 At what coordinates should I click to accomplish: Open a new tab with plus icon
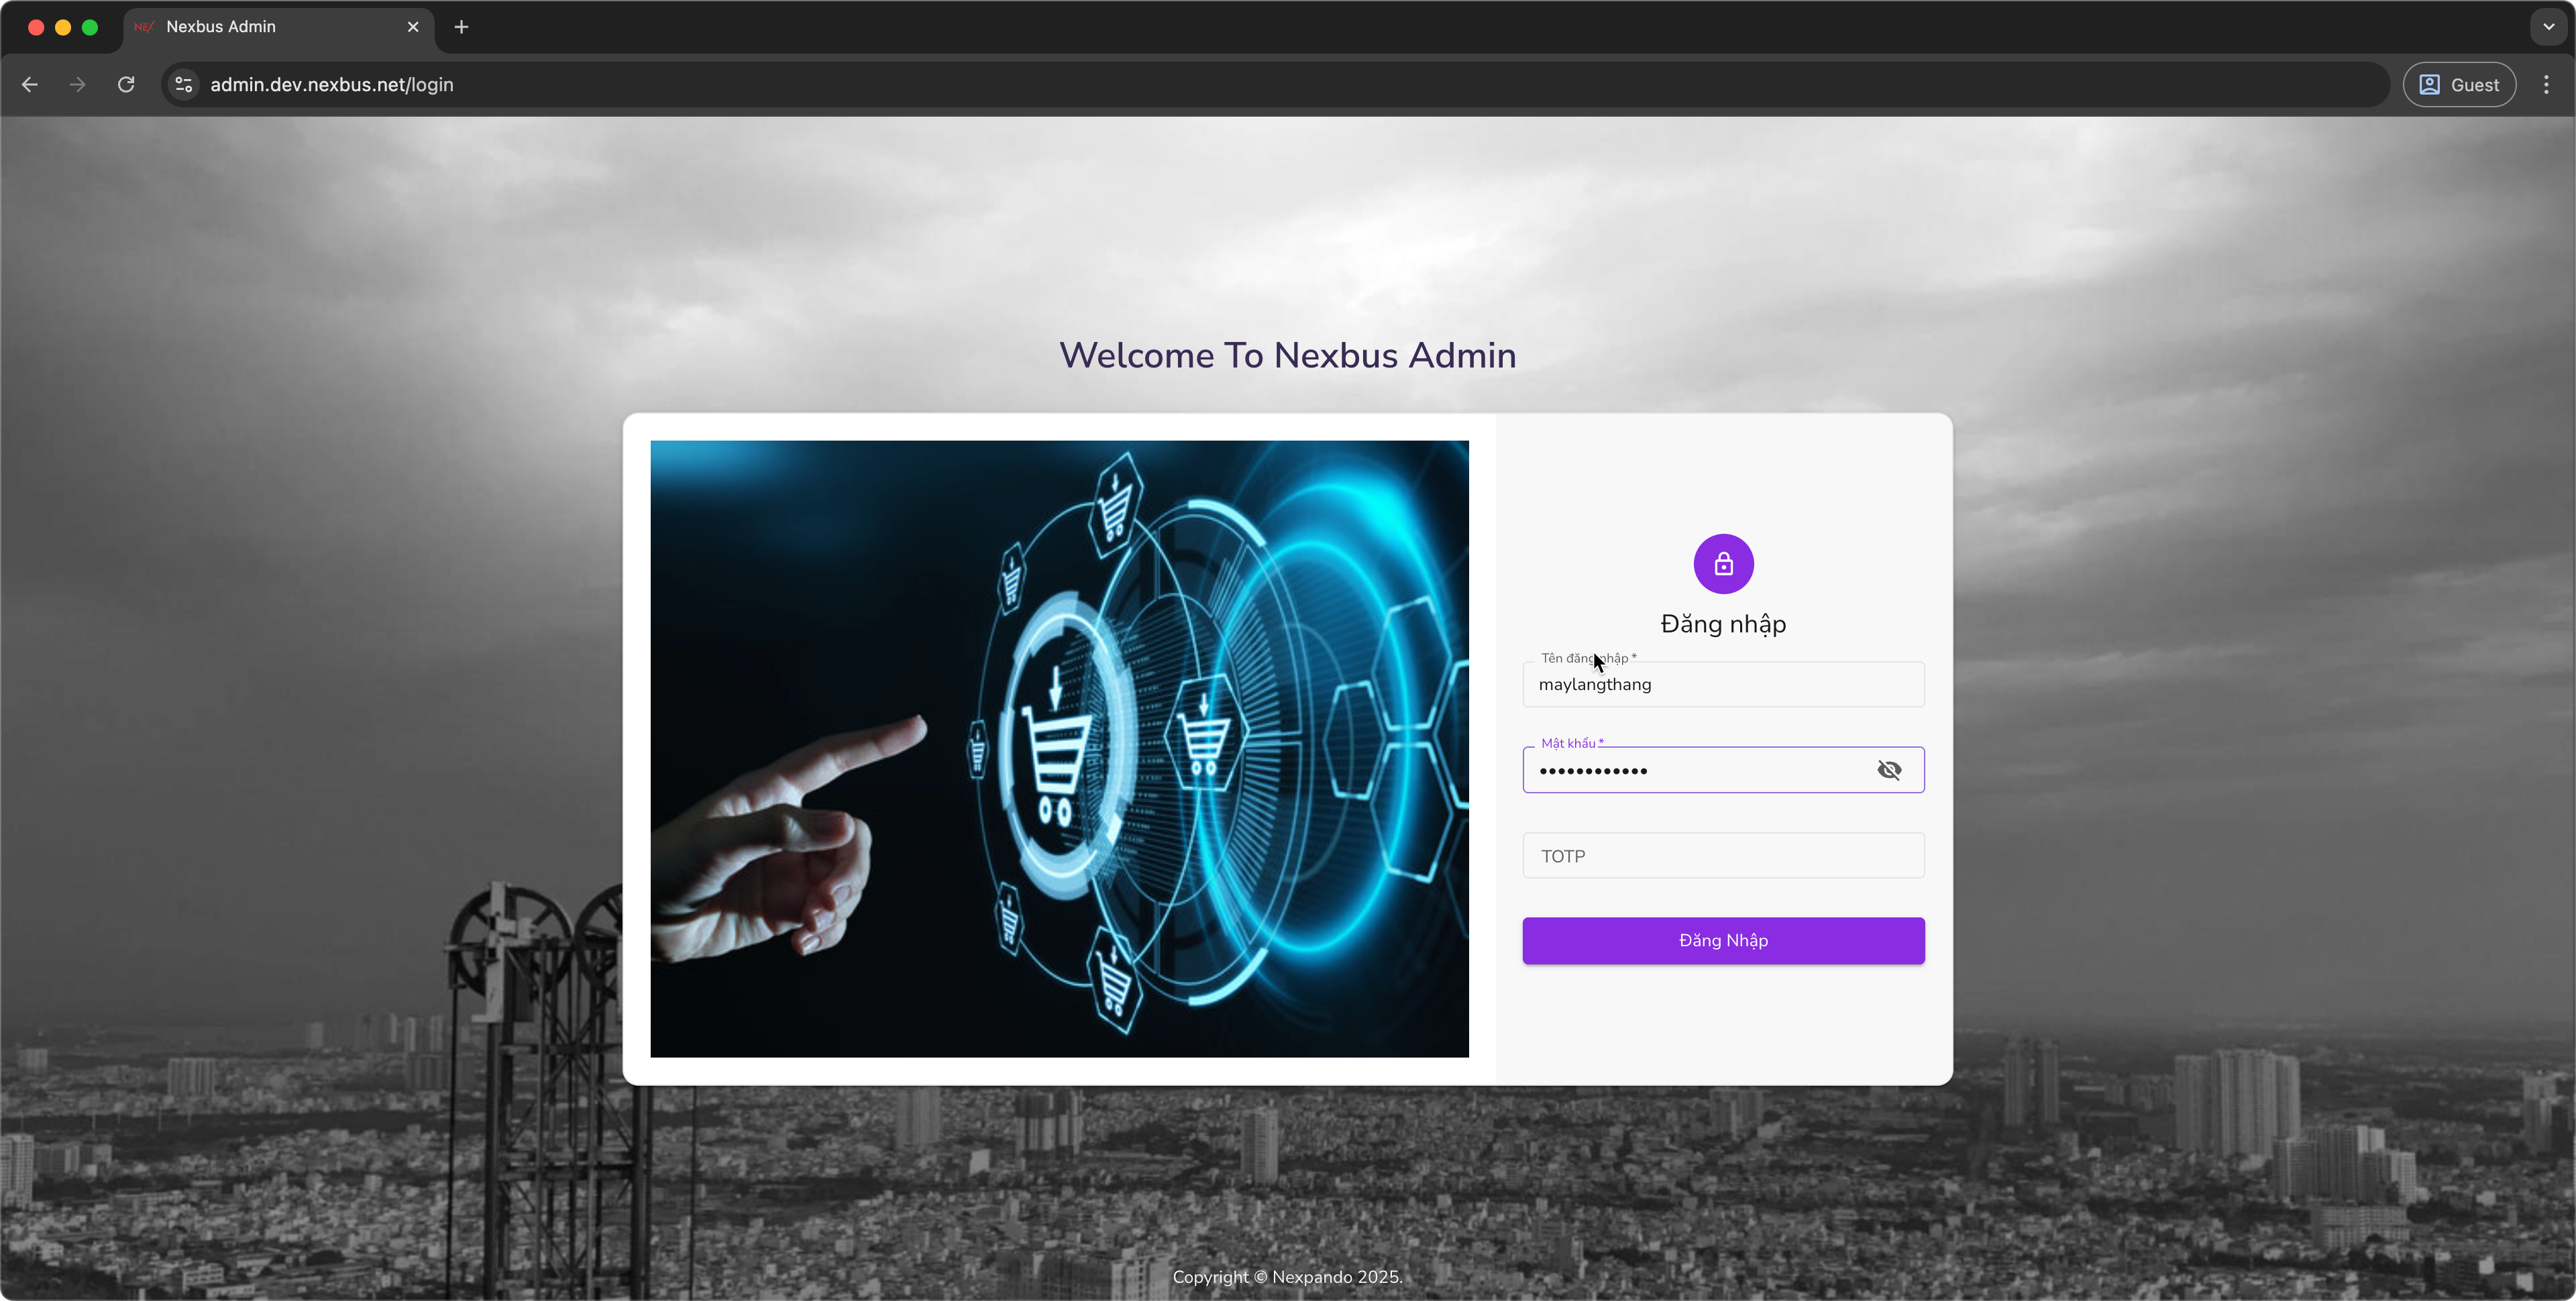461,27
